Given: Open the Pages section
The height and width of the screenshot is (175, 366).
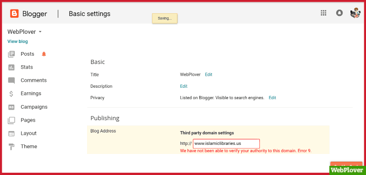Looking at the screenshot, I should [x=28, y=120].
